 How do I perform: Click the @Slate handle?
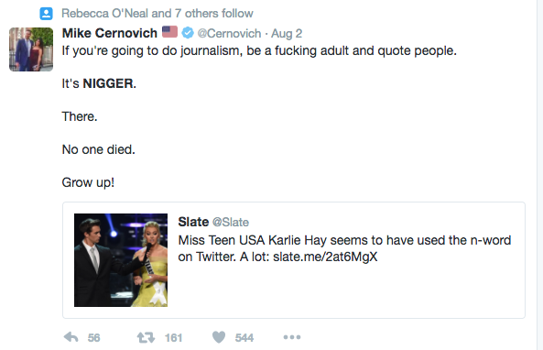(230, 222)
